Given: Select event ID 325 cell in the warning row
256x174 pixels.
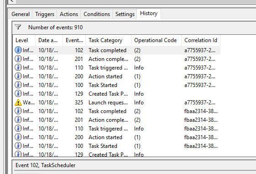Looking at the screenshot, I should tap(79, 103).
